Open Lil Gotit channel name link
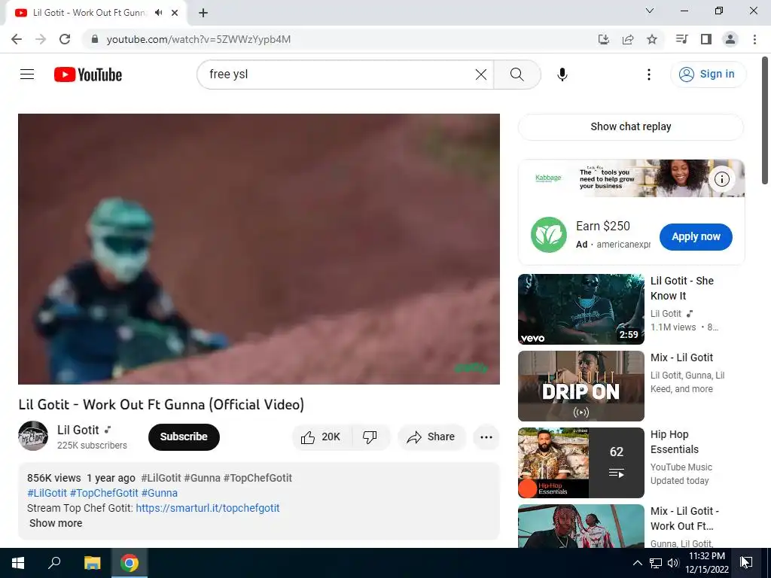 (x=78, y=430)
